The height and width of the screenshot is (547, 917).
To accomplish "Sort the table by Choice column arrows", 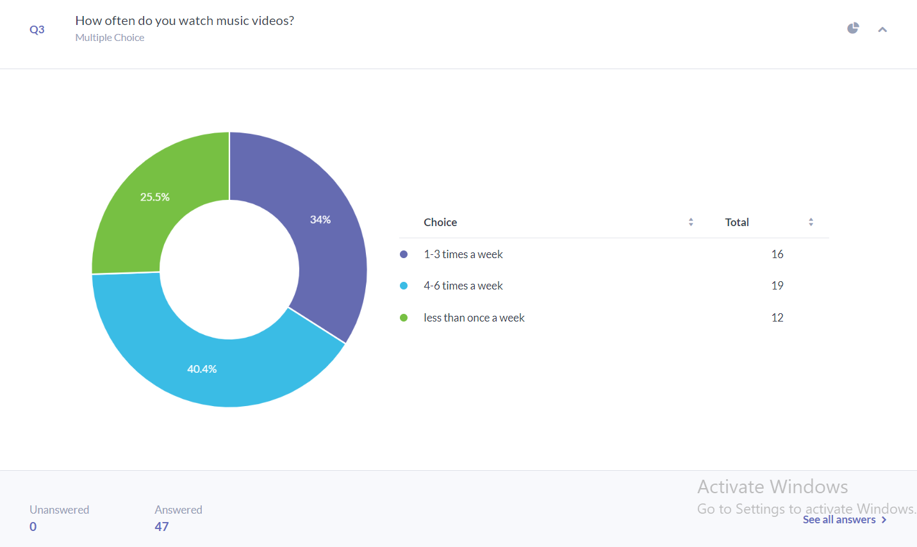I will 691,222.
